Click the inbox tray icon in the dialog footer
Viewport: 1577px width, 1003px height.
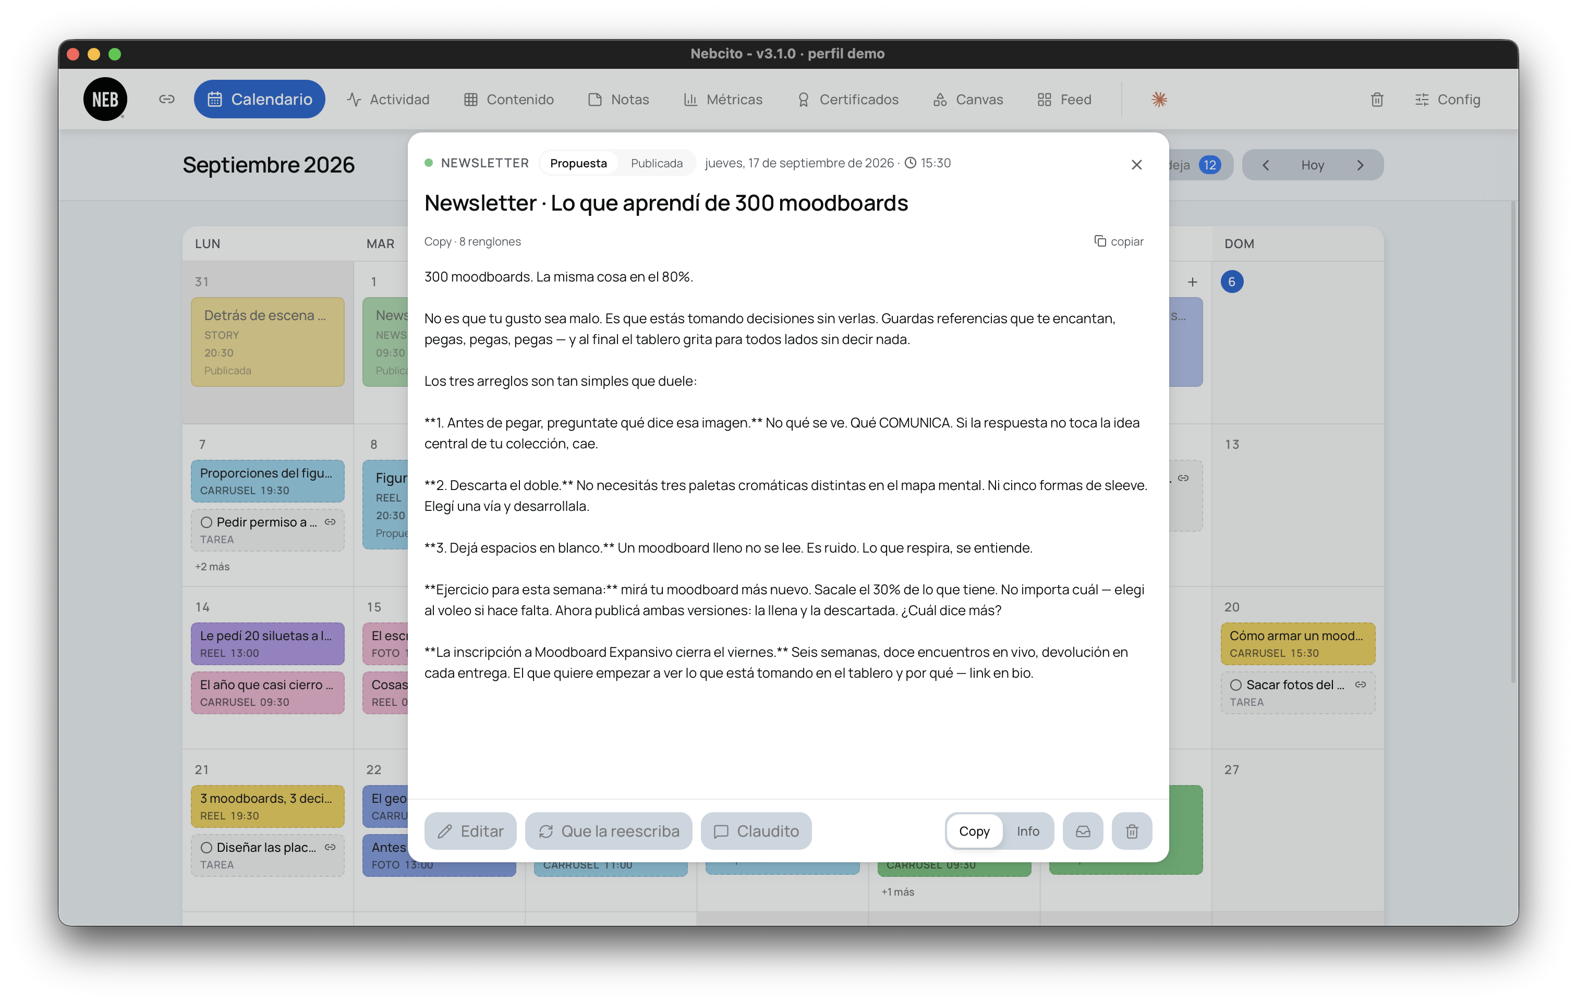click(1083, 831)
